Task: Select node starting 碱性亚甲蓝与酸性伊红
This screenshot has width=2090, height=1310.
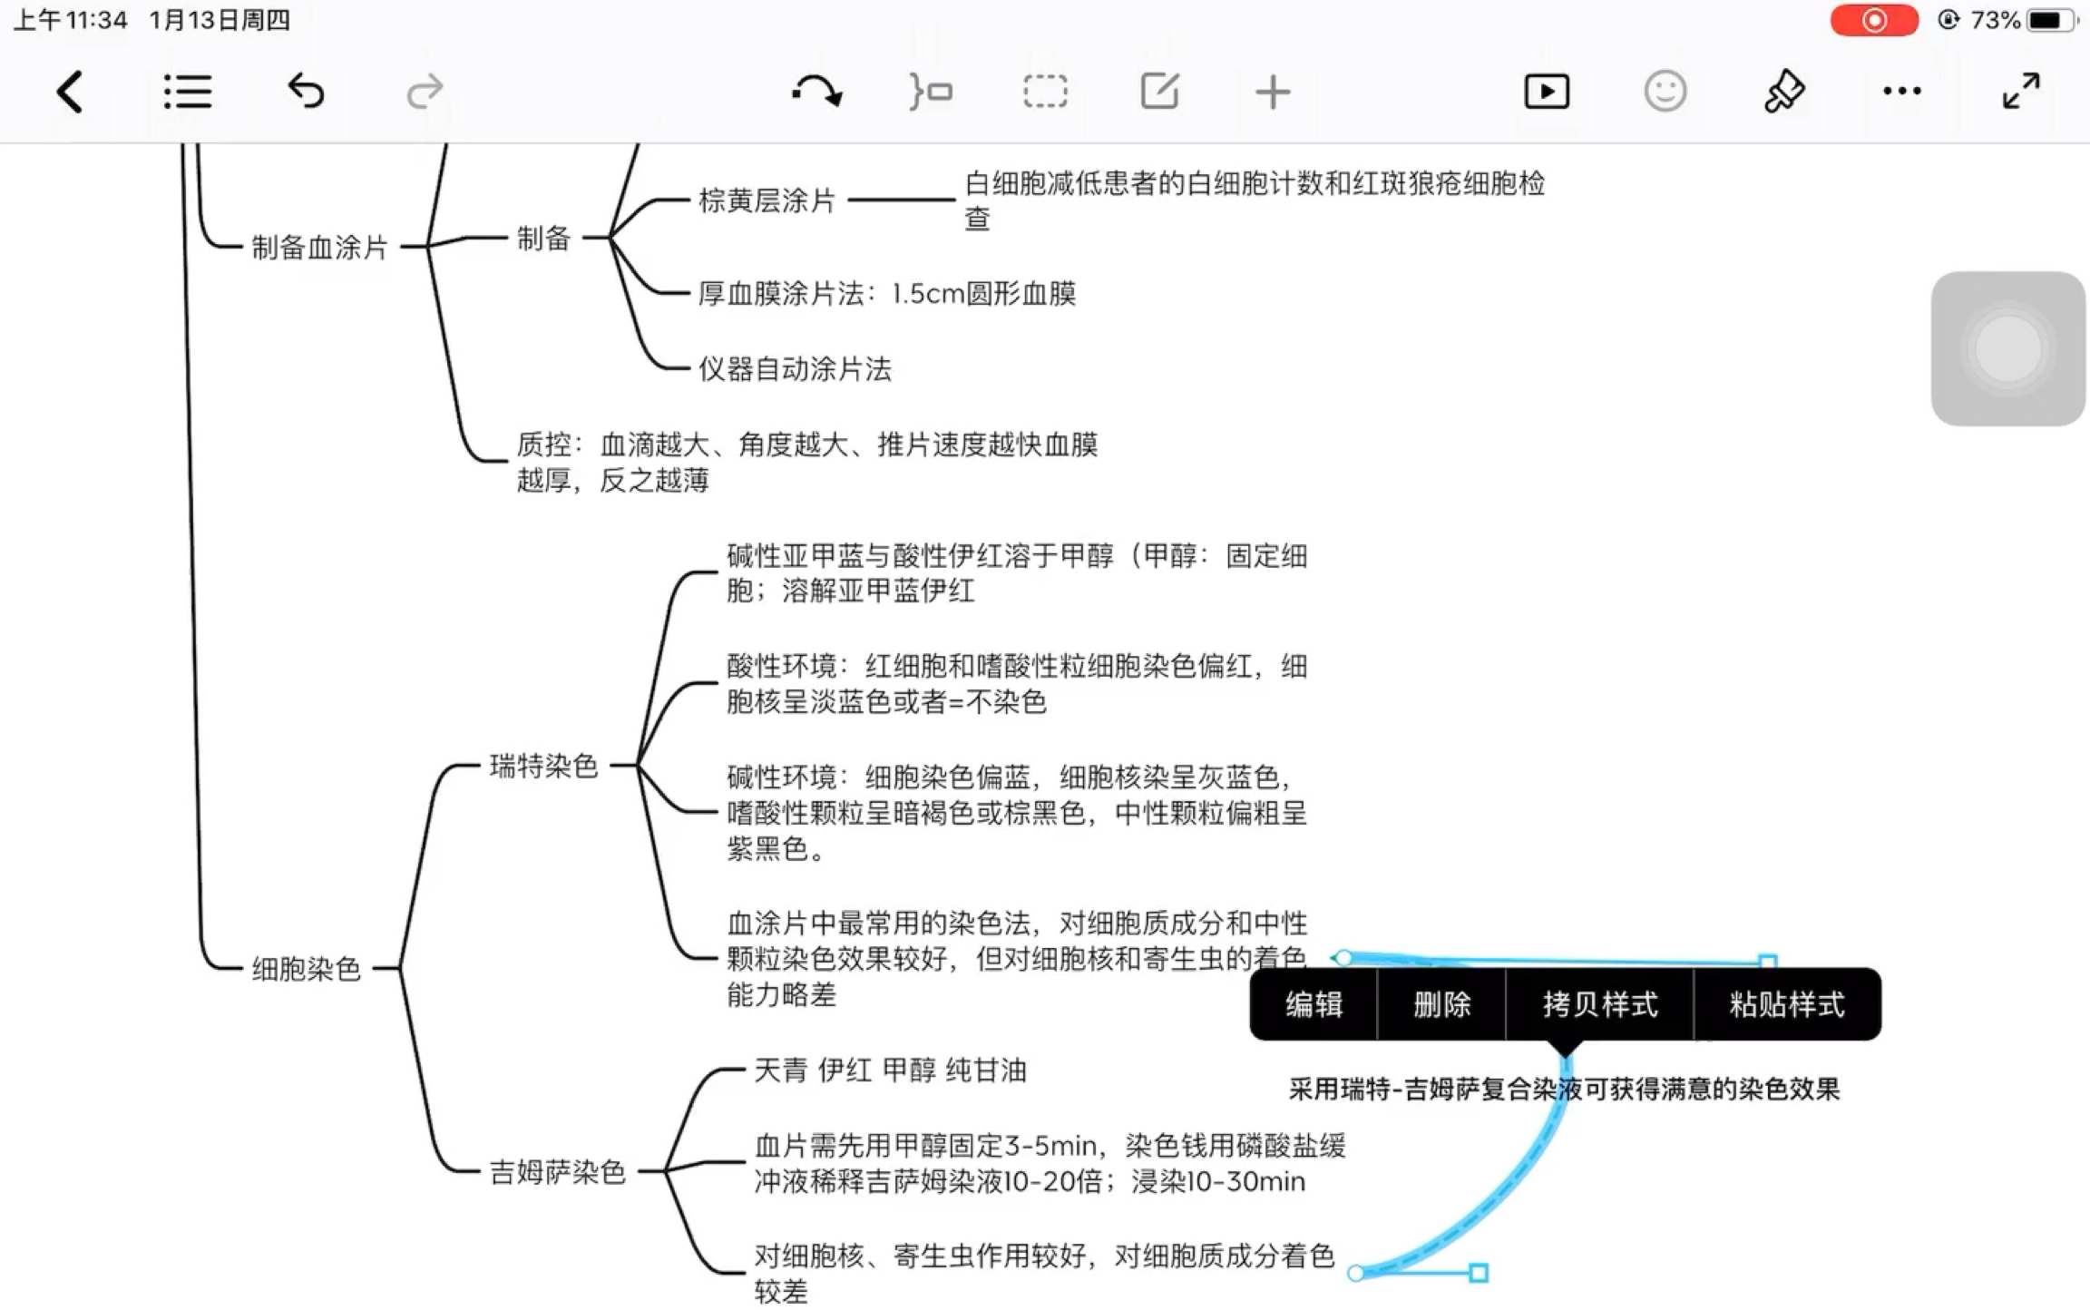Action: click(1017, 572)
